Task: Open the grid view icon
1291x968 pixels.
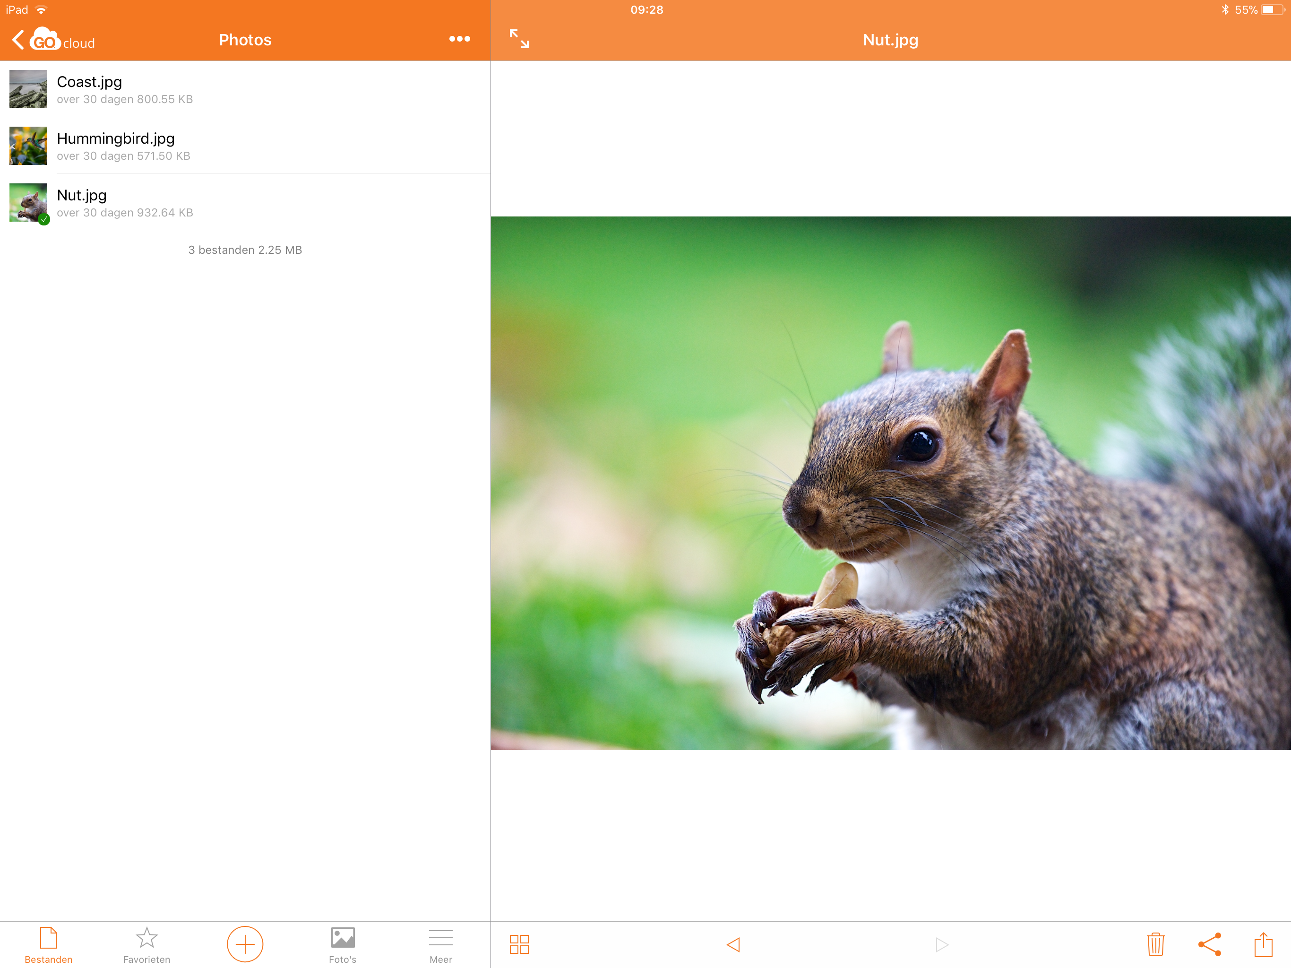Action: coord(519,944)
